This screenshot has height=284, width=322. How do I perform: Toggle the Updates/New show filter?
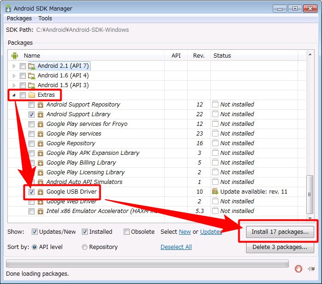pos(34,232)
